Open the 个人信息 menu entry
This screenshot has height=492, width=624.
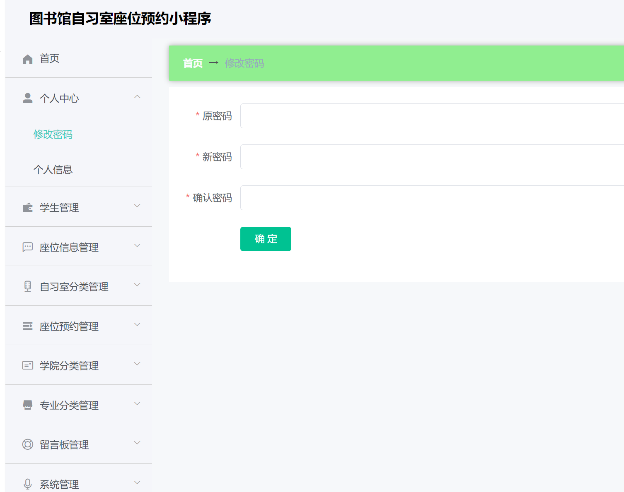tap(53, 170)
